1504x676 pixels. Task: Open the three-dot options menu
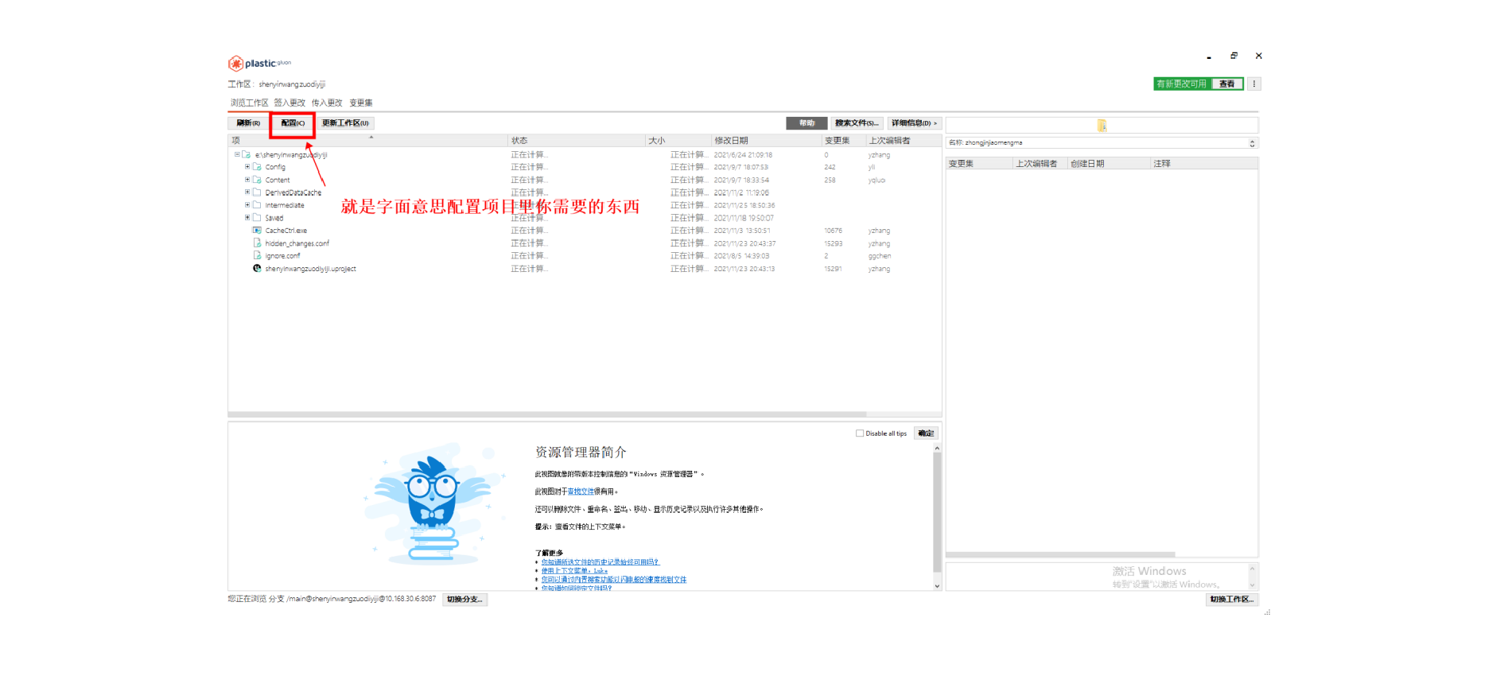coord(1254,84)
